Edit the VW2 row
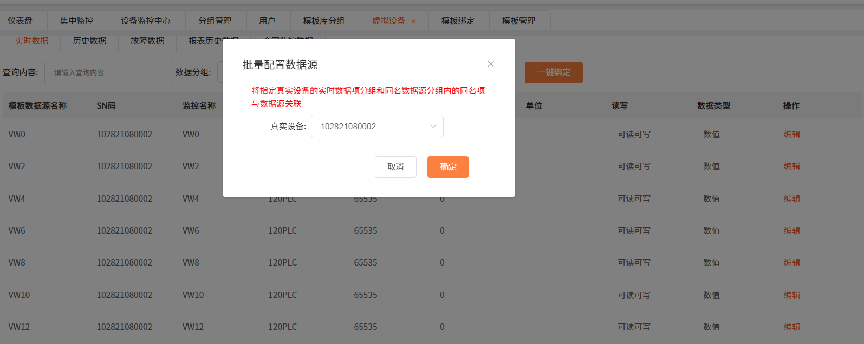 point(791,166)
